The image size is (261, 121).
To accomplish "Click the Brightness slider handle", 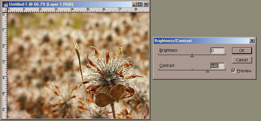I will 192,56.
